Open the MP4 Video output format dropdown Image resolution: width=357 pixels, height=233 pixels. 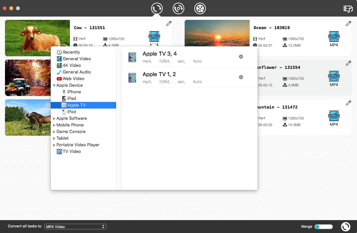(75, 227)
